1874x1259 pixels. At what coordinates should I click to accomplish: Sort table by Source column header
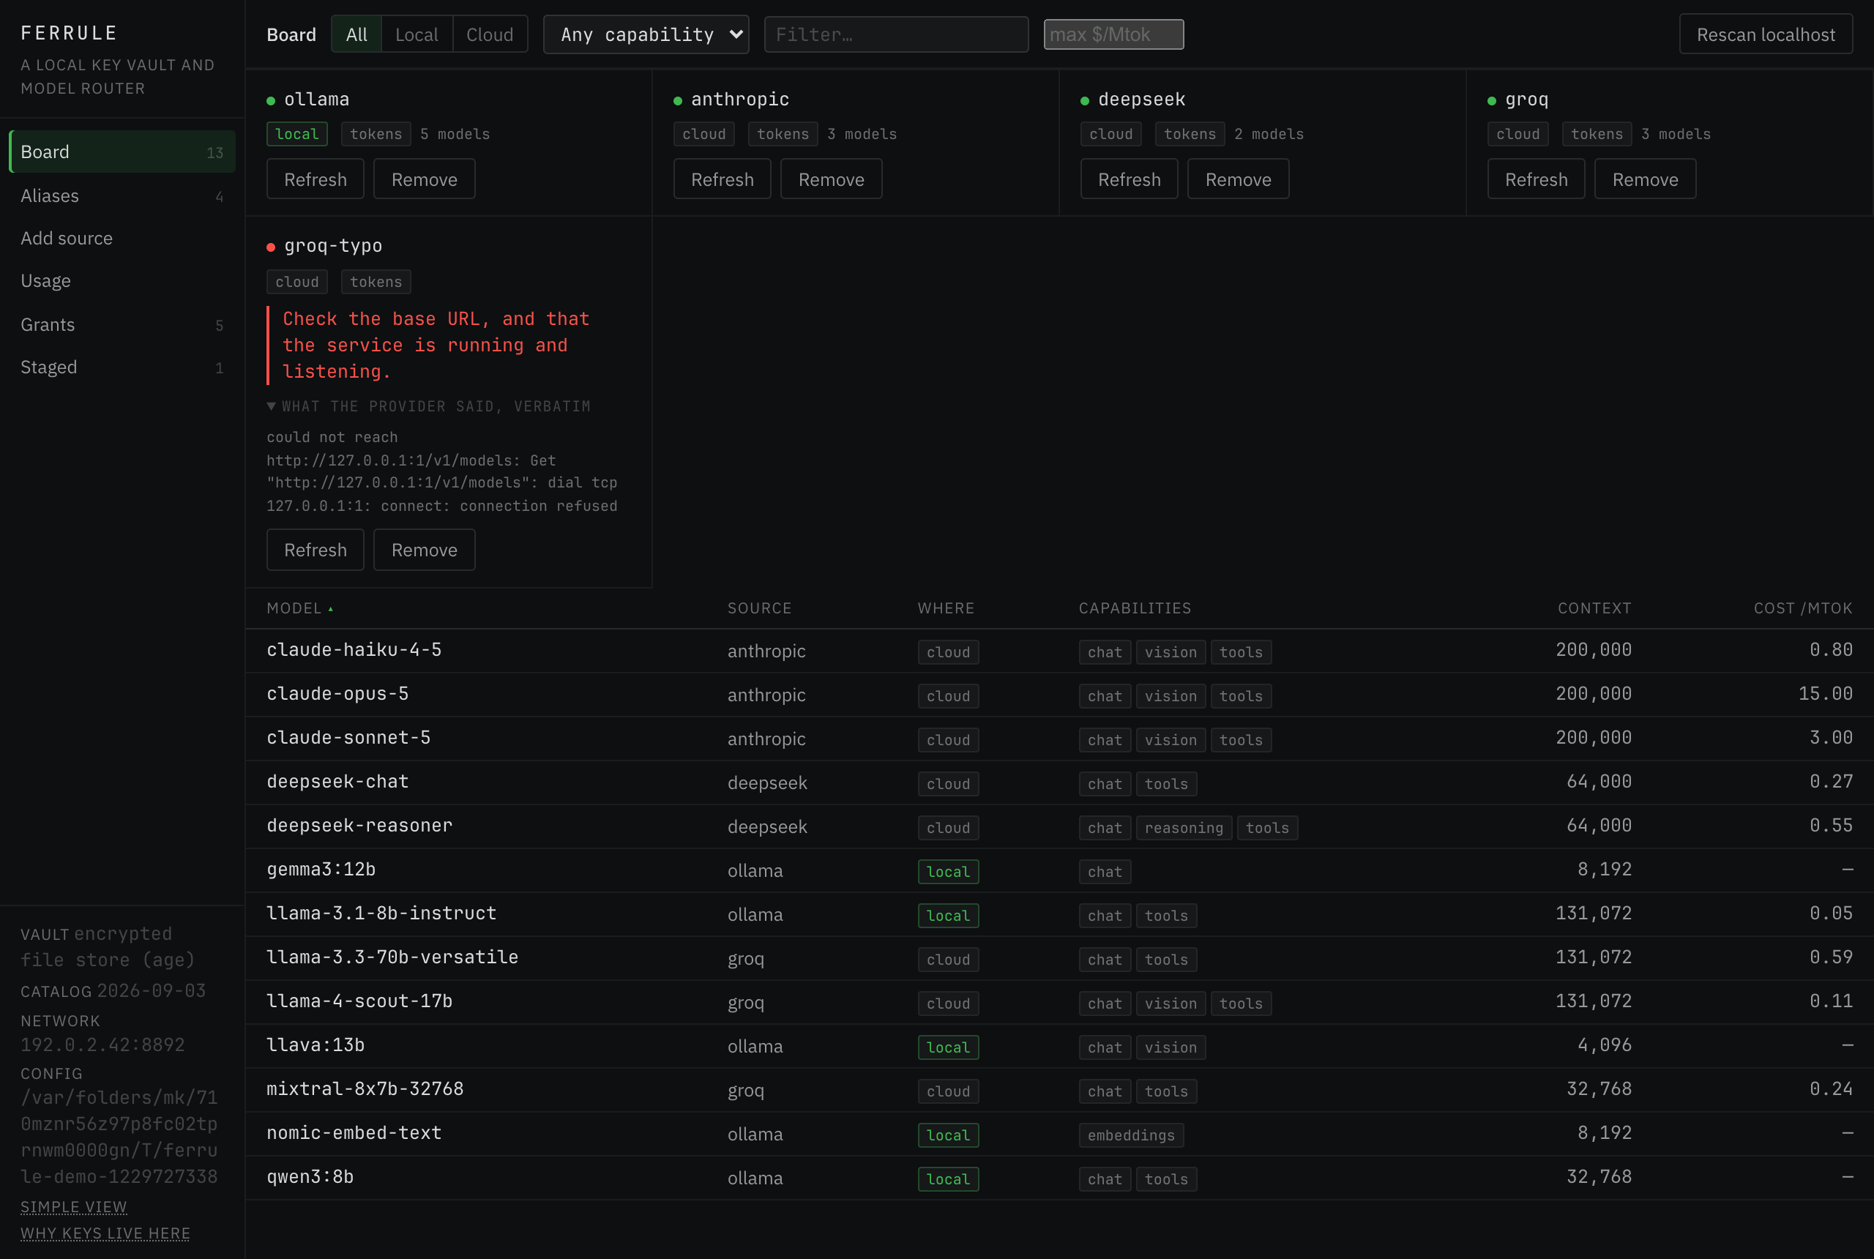tap(759, 608)
